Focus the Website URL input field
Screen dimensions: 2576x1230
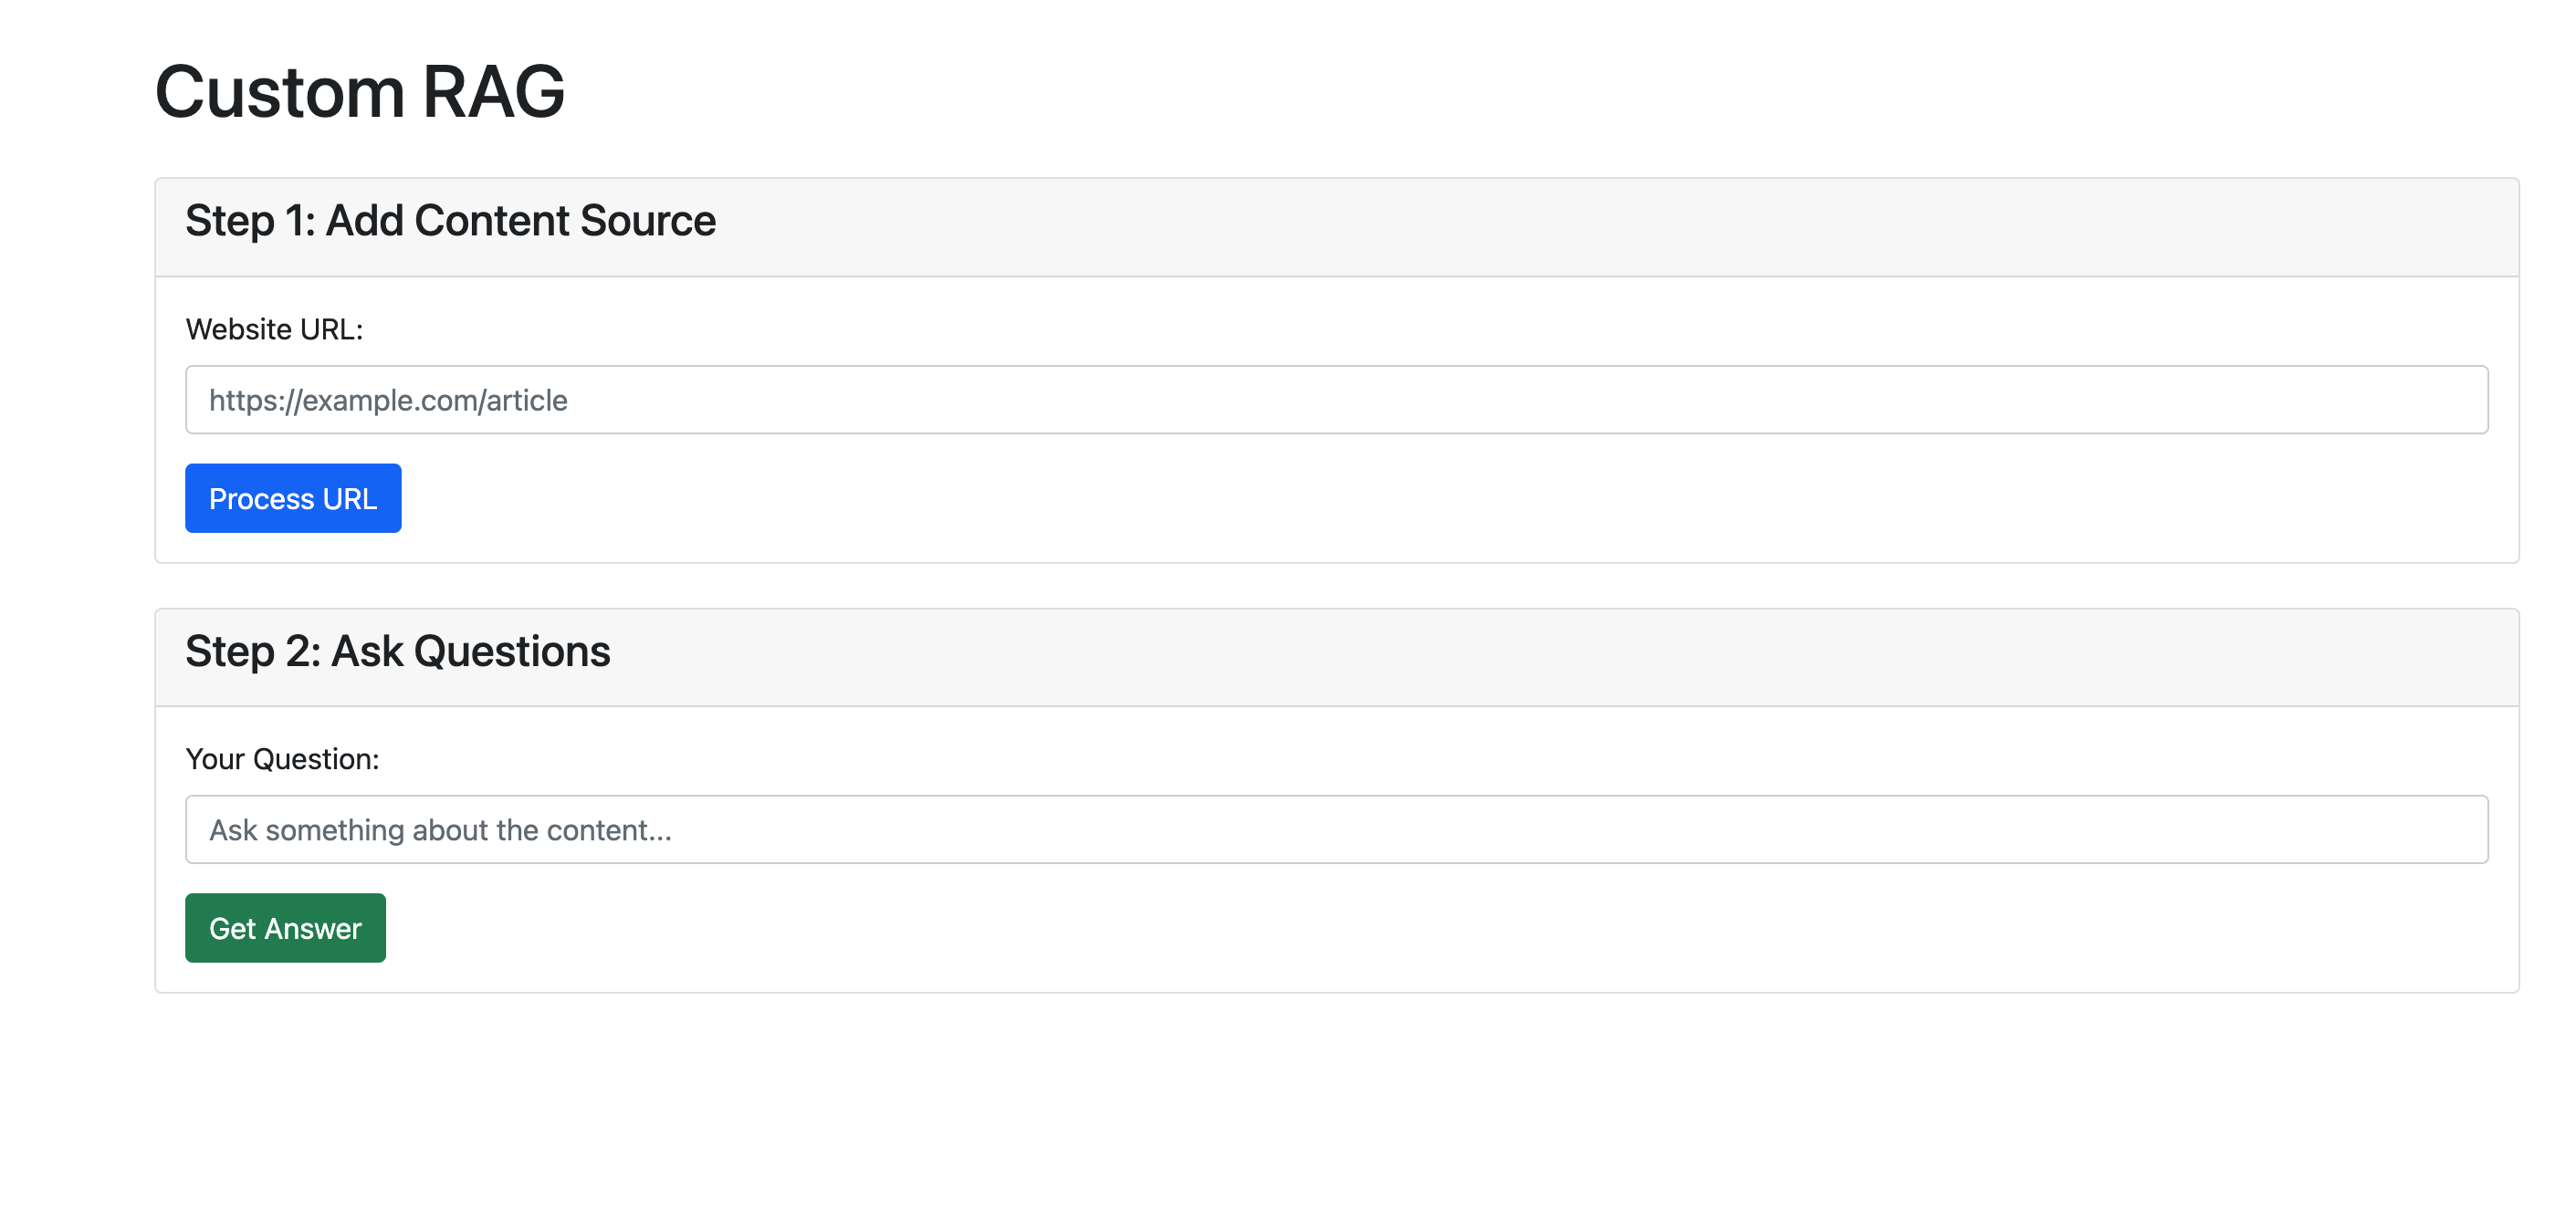(x=1335, y=400)
